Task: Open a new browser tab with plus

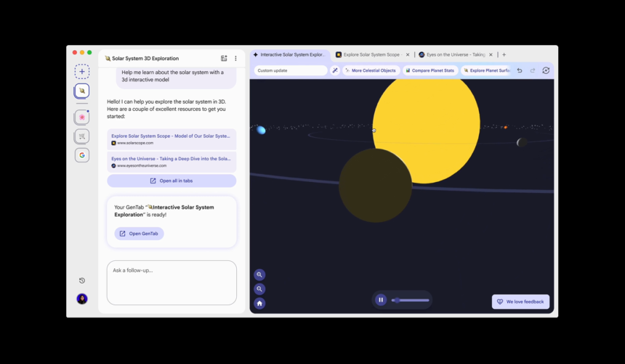Action: tap(504, 54)
